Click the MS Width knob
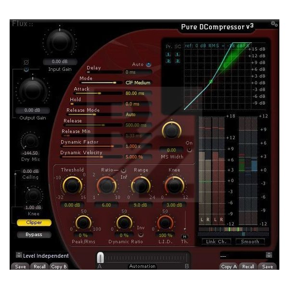Image resolution: width=289 pixels, height=289 pixels. pos(171,131)
